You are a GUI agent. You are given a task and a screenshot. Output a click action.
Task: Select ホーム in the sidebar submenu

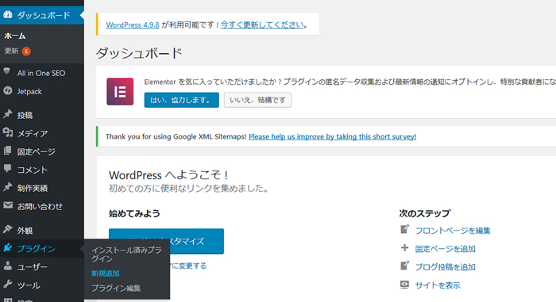click(x=15, y=36)
